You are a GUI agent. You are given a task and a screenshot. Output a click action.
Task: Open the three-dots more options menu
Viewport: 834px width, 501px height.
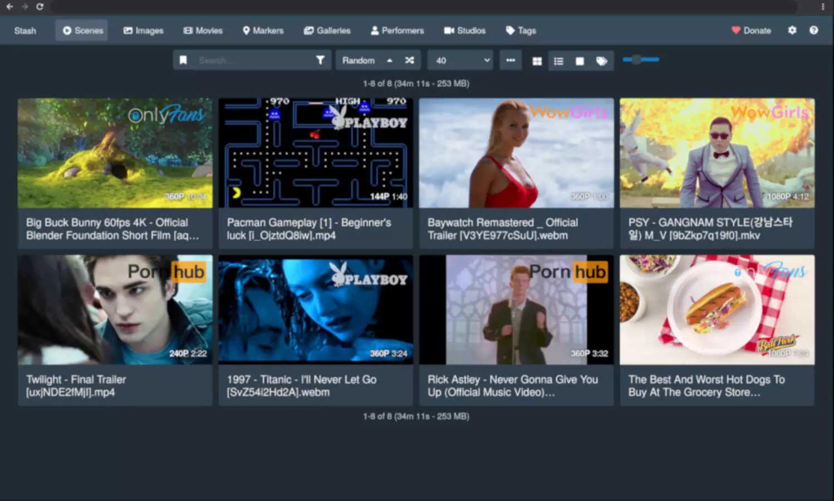pyautogui.click(x=511, y=60)
